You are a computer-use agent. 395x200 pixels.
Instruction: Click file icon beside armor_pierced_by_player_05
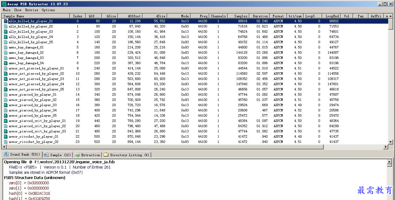[6, 115]
